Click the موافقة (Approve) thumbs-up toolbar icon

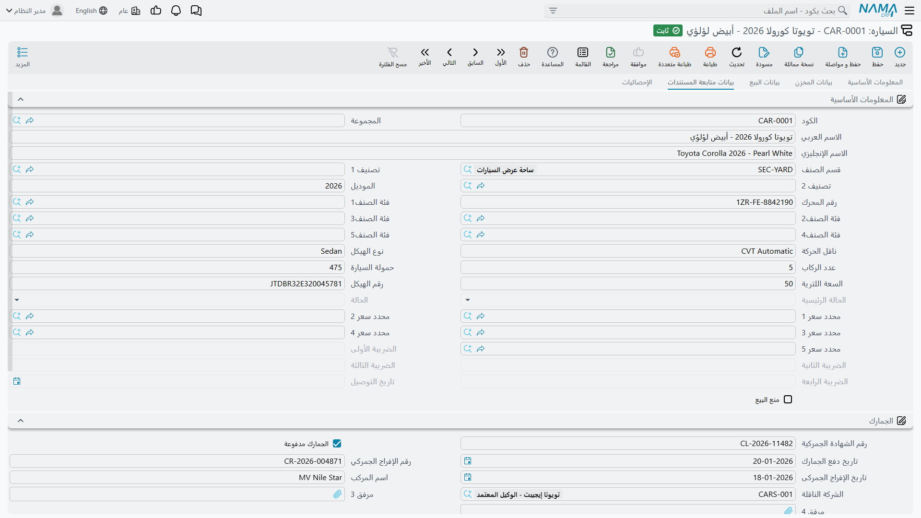[638, 52]
